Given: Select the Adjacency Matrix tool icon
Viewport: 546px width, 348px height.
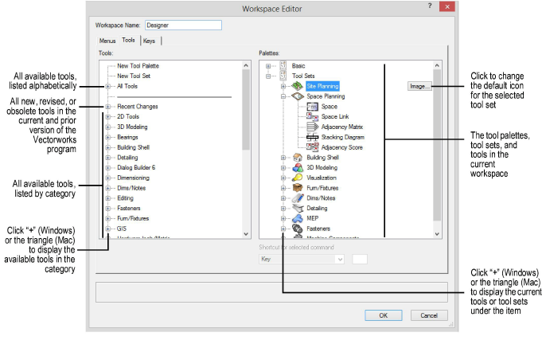Looking at the screenshot, I should (312, 127).
